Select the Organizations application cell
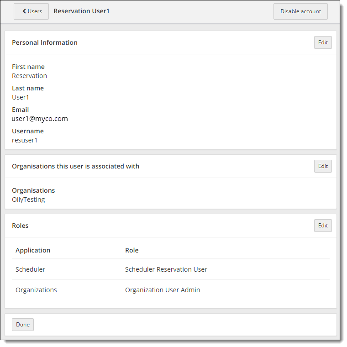Screen dimensions: 347x347 (x=36, y=290)
